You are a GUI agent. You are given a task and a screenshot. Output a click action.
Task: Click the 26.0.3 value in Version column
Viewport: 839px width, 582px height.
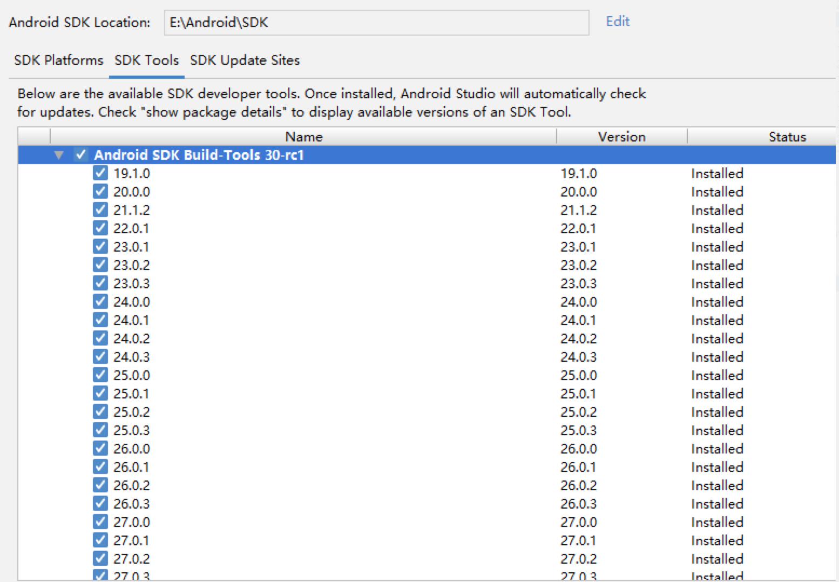pyautogui.click(x=579, y=504)
